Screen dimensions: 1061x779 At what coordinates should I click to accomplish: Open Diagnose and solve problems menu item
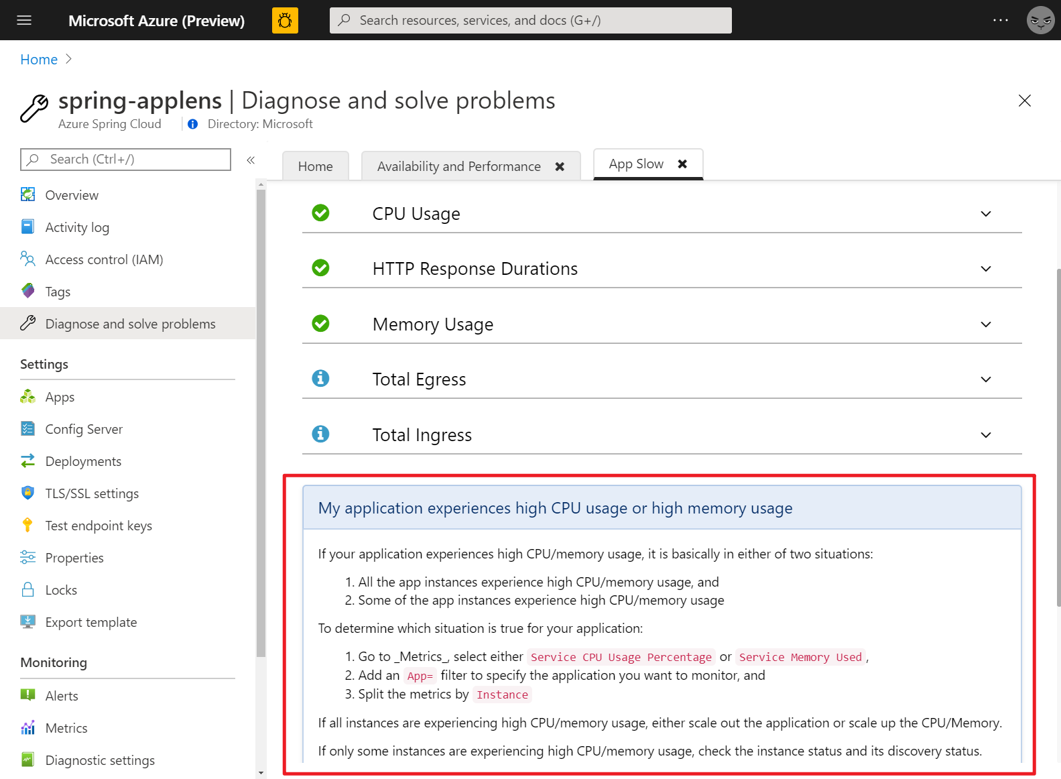[127, 323]
